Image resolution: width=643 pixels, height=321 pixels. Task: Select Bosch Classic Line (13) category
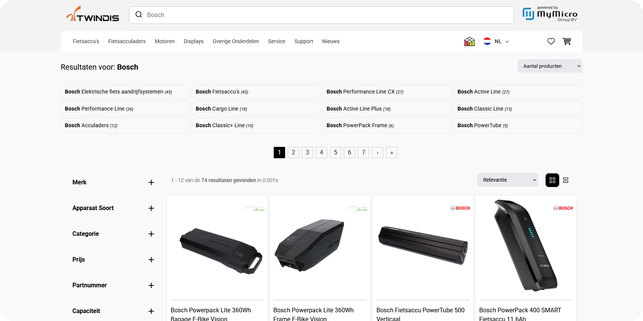point(518,109)
